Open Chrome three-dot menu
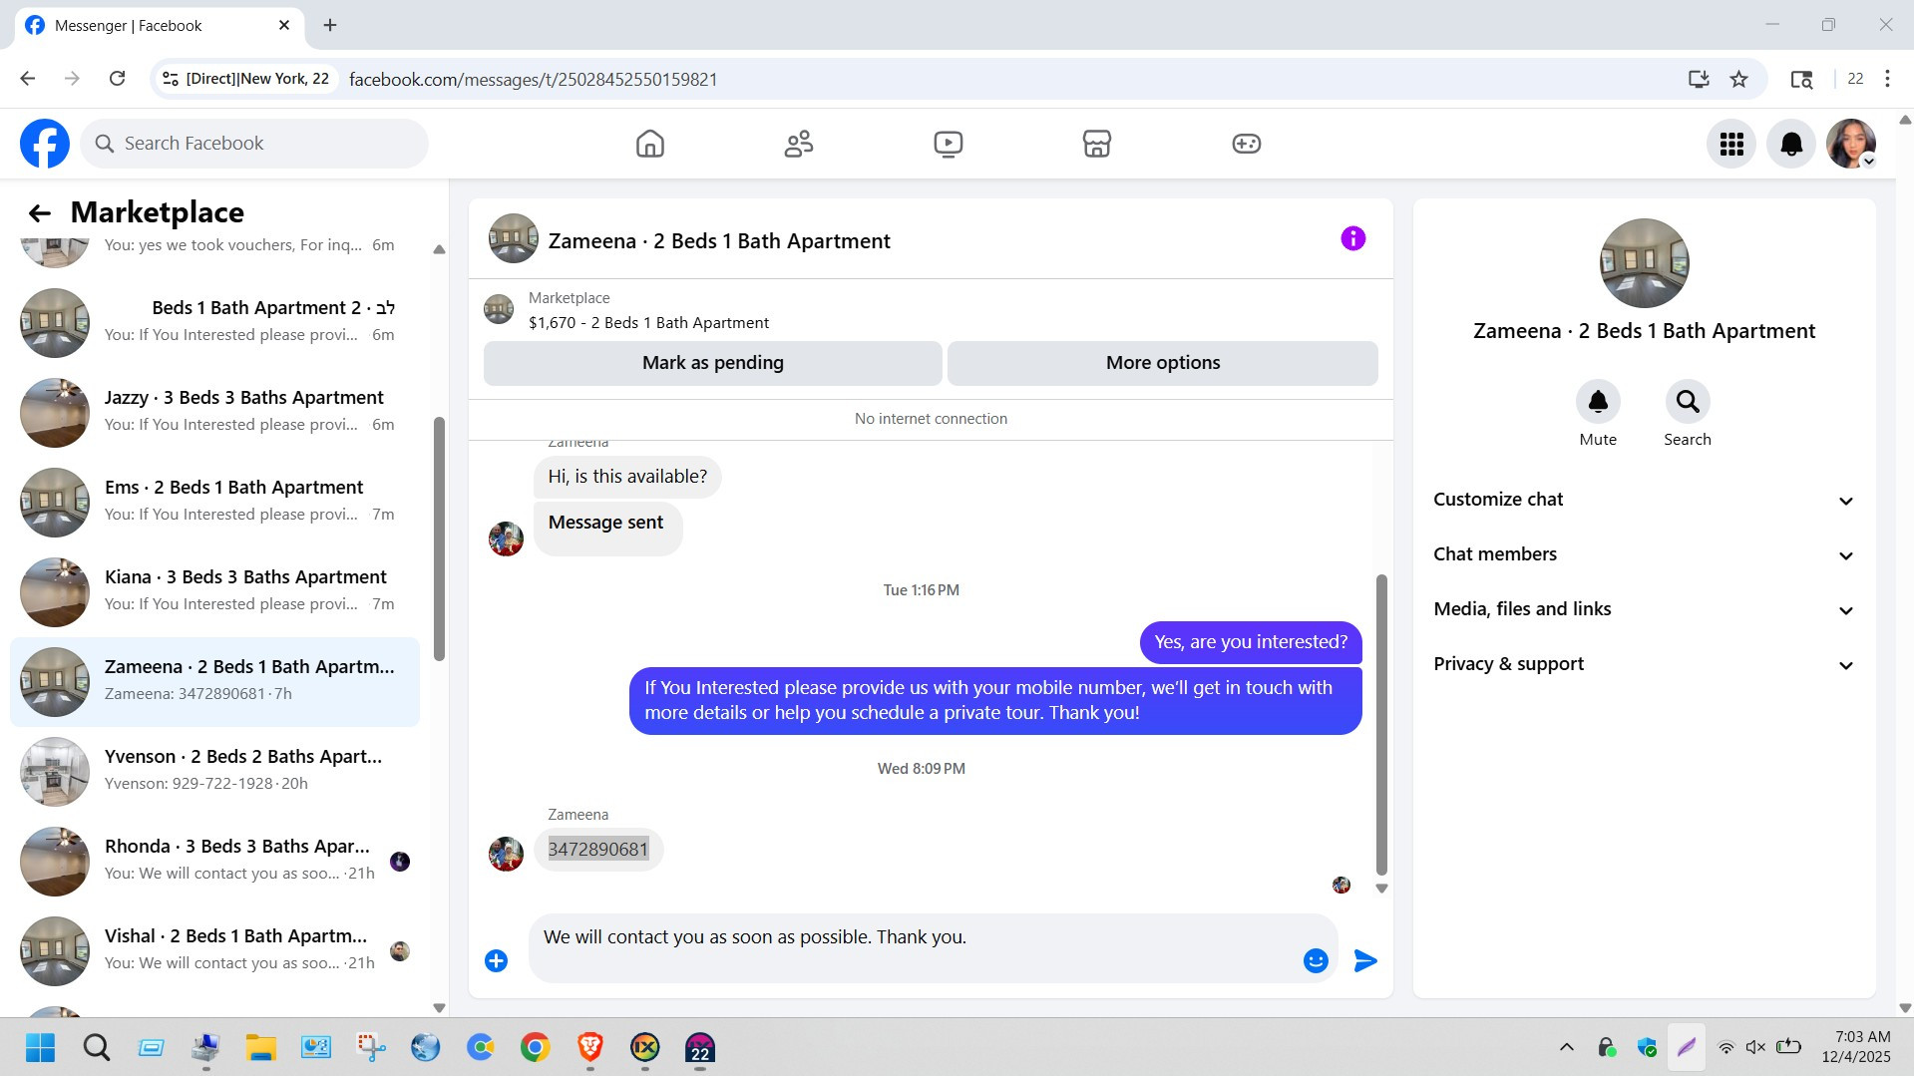 tap(1887, 79)
